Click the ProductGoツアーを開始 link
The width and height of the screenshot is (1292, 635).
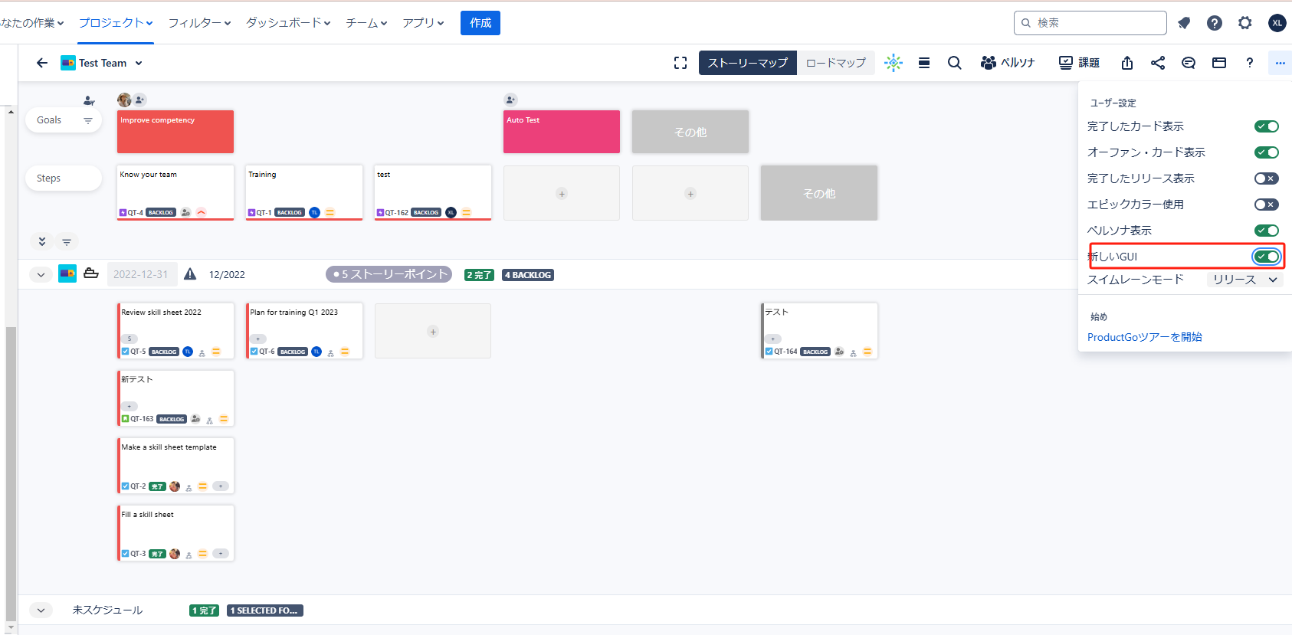tap(1144, 337)
